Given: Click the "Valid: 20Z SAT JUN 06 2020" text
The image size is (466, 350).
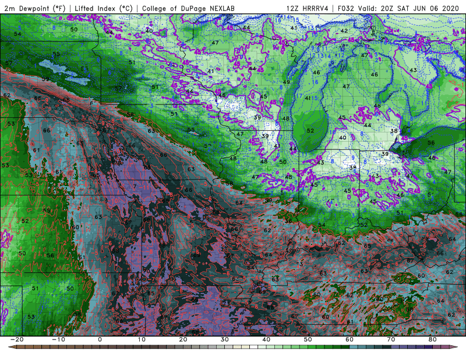Looking at the screenshot, I should pyautogui.click(x=409, y=9).
